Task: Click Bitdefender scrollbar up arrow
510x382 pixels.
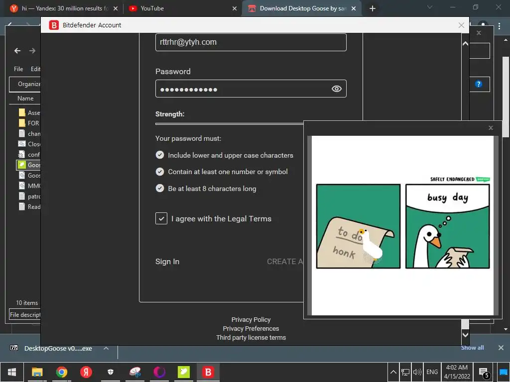Action: 466,44
